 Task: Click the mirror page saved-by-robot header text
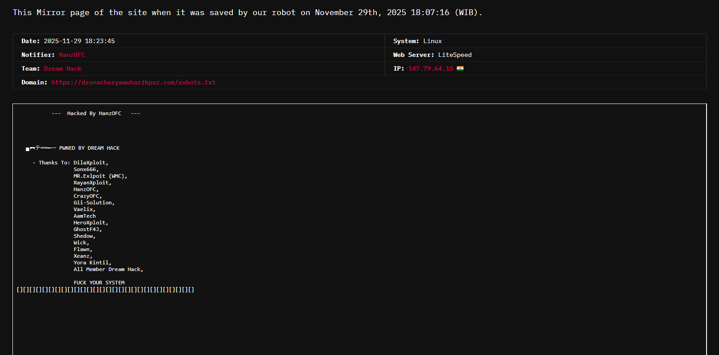[247, 12]
